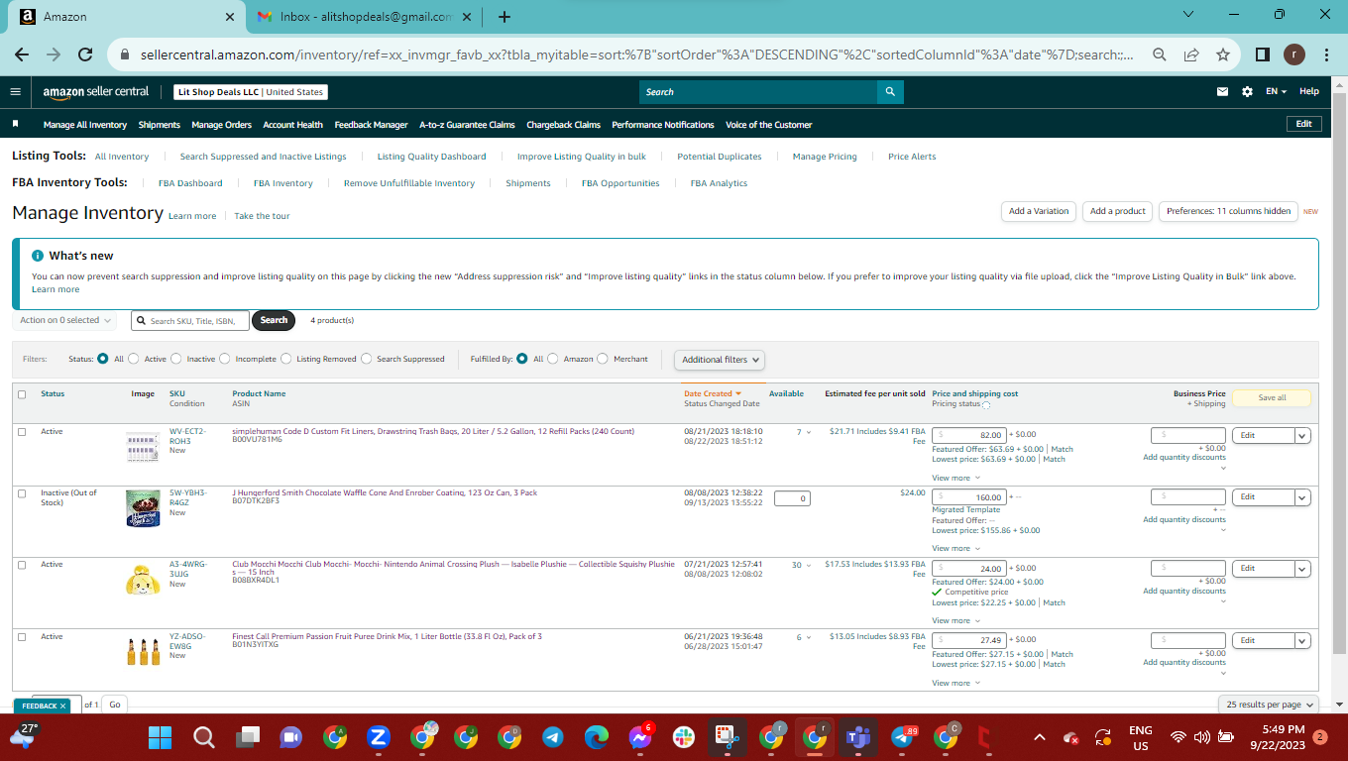Click the SKU, Title, ISBN search field
The height and width of the screenshot is (761, 1348).
(x=190, y=320)
